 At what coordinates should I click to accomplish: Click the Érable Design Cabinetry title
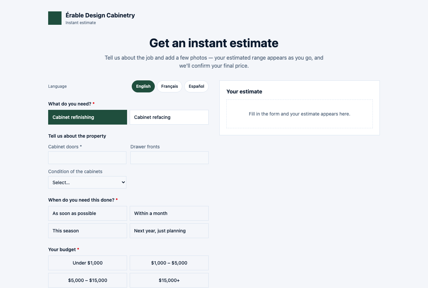(x=100, y=15)
